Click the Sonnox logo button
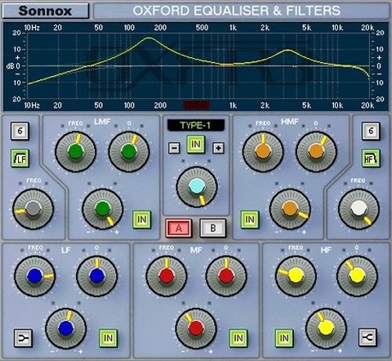This screenshot has width=392, height=361. pos(46,11)
